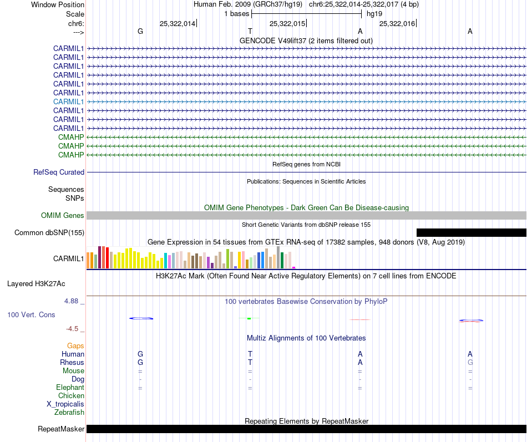Image resolution: width=527 pixels, height=442 pixels.
Task: Click base letter G in the ruler sequence row
Action: coord(140,31)
